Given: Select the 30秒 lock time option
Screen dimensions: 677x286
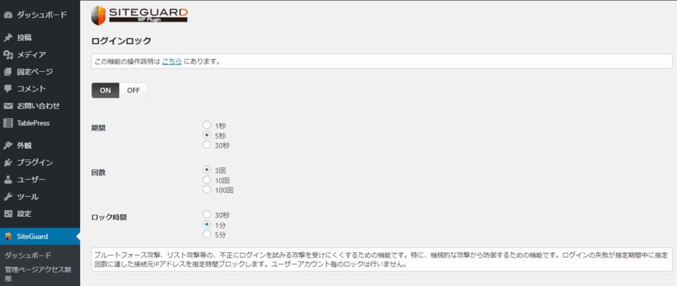Looking at the screenshot, I should [207, 214].
